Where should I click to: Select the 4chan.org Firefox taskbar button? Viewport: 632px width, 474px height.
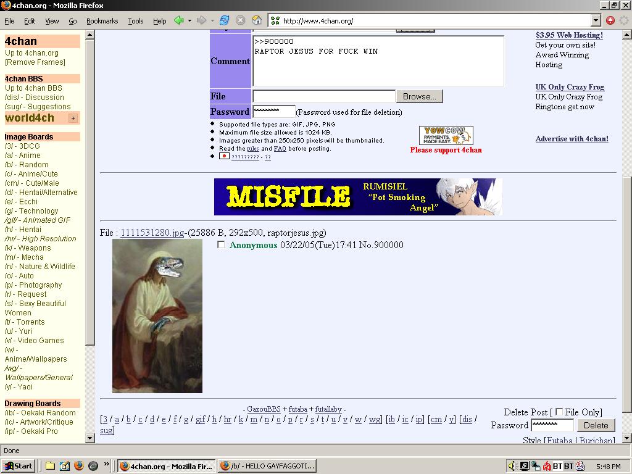click(x=167, y=466)
